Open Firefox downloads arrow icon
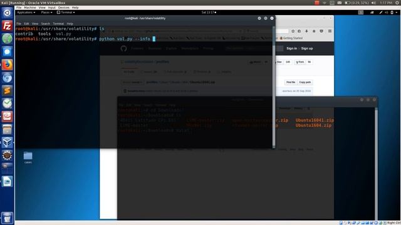This screenshot has width=401, height=225. tap(306, 31)
